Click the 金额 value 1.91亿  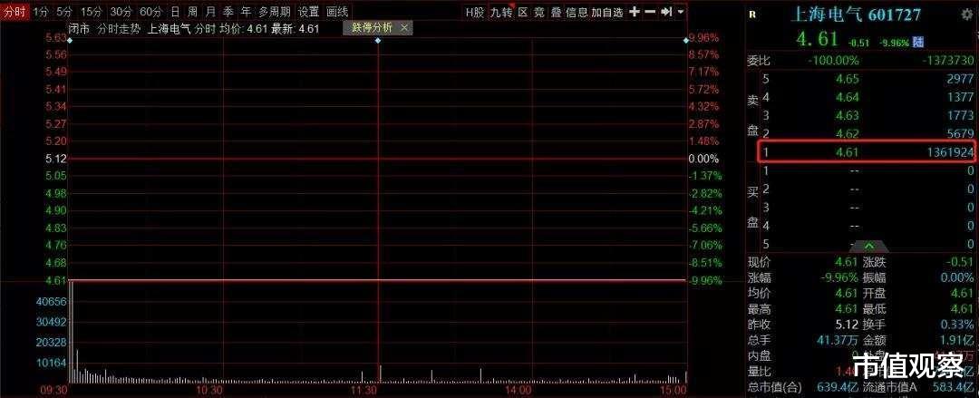[958, 341]
